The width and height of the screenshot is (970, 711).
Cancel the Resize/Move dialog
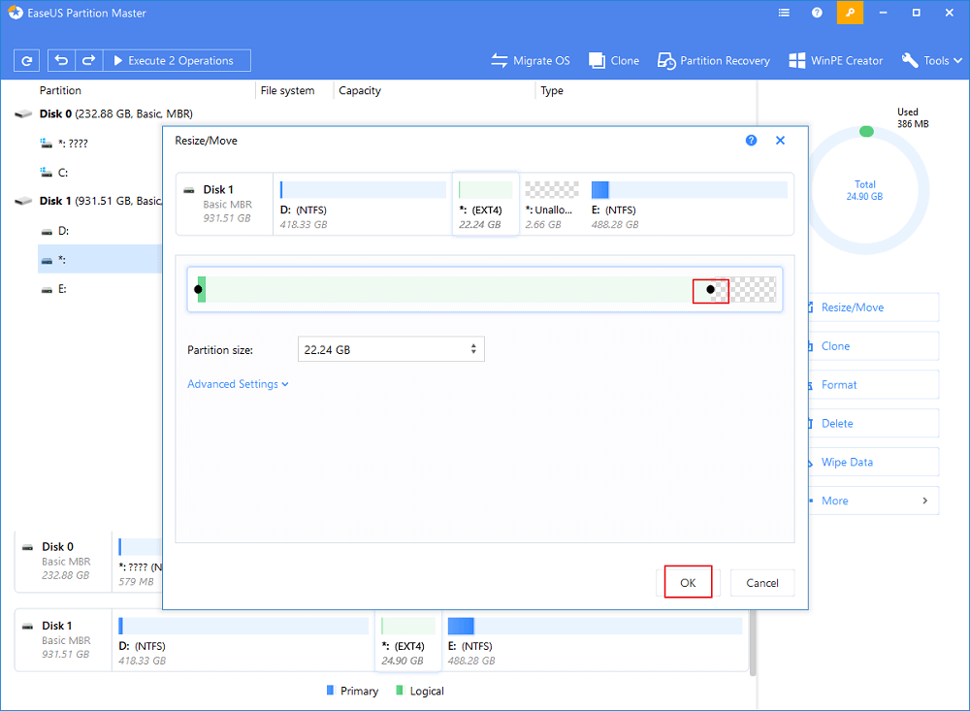762,582
